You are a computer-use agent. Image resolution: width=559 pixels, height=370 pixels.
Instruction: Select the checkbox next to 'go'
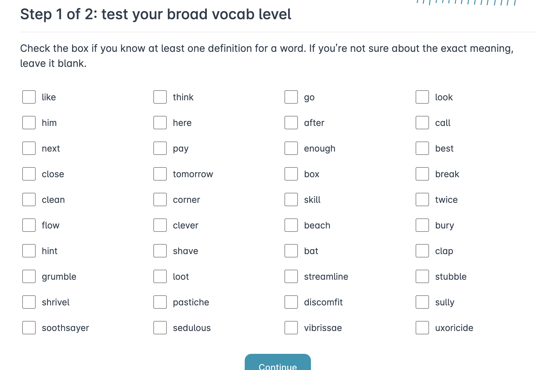pos(291,97)
